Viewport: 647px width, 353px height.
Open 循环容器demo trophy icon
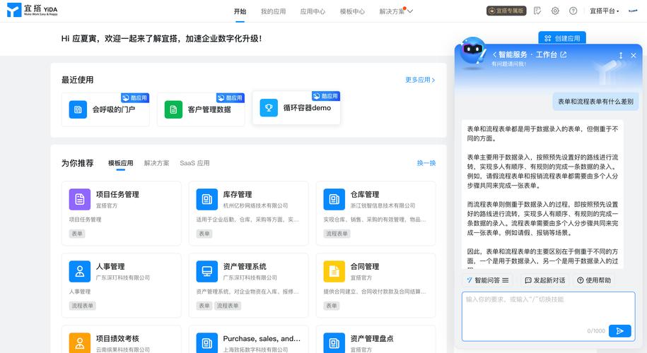[269, 108]
